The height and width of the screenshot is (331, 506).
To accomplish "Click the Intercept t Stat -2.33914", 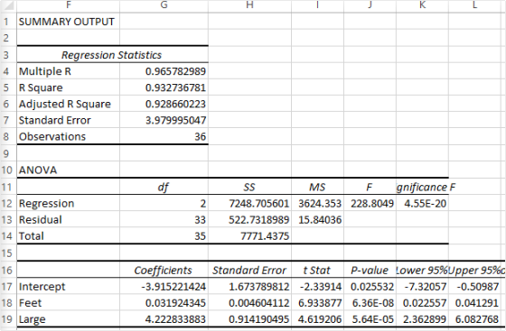I will (x=317, y=286).
